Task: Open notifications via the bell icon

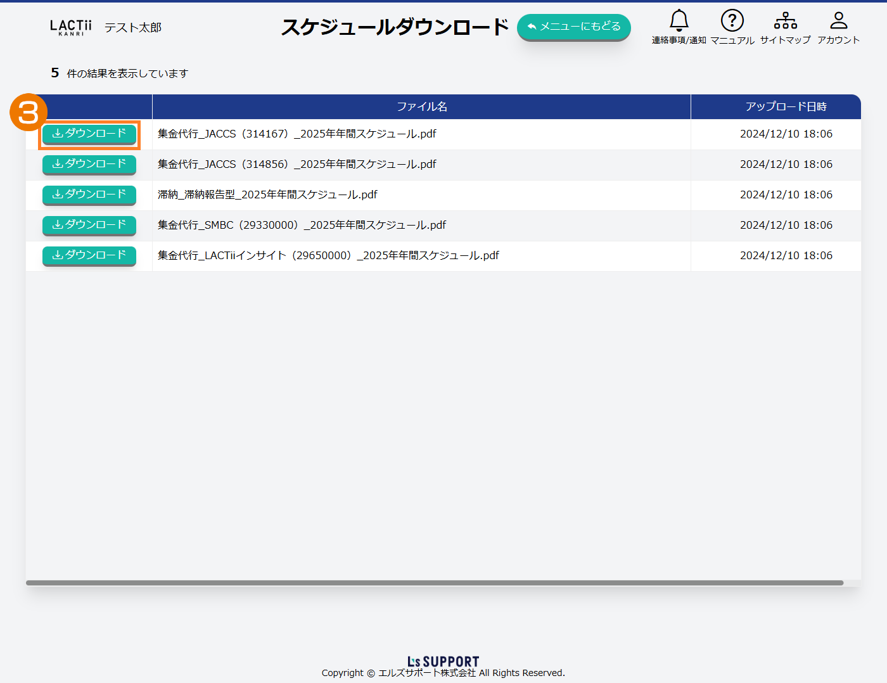Action: pos(679,21)
